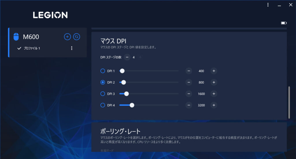Select プロファイル 1 in the sidebar
The width and height of the screenshot is (296, 159).
pos(32,48)
